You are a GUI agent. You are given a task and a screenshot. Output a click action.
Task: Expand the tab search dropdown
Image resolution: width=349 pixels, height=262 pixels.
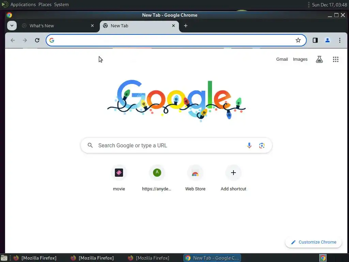[12, 26]
